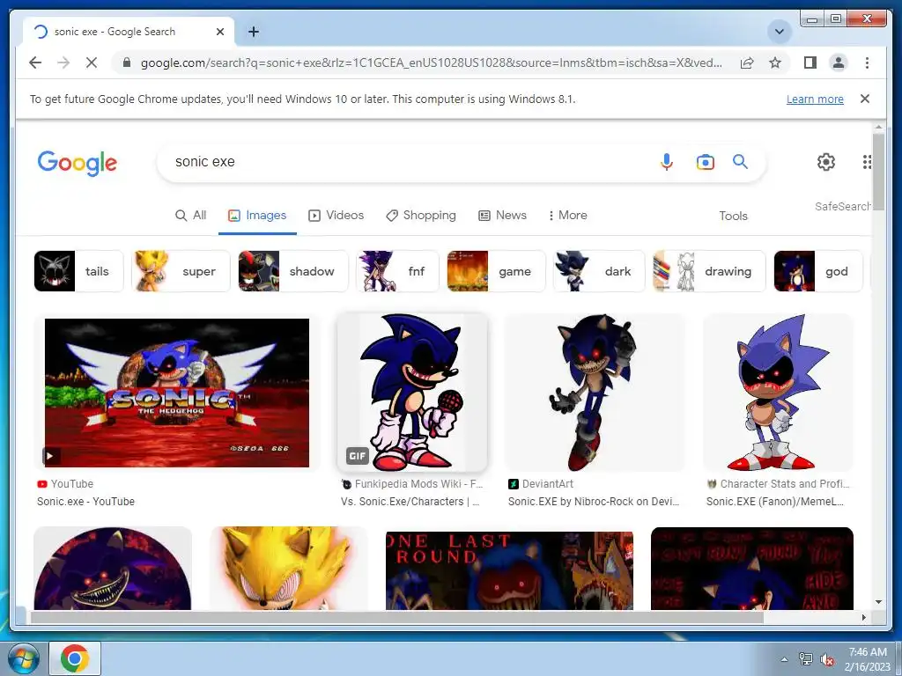This screenshot has height=676, width=902.
Task: Expand the More search options
Action: [x=568, y=216]
